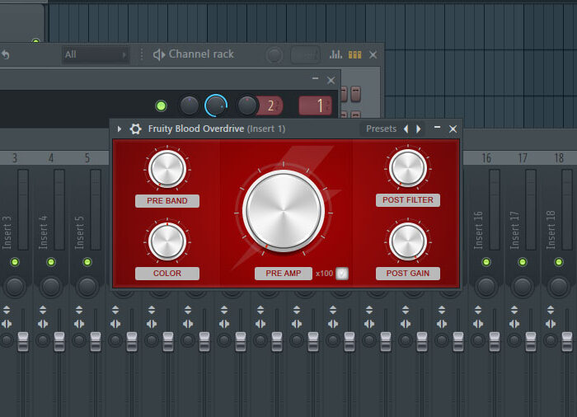Viewport: 577px width, 417px height.
Task: Toggle Insert 16 polarity arrows icon
Action: 477,310
